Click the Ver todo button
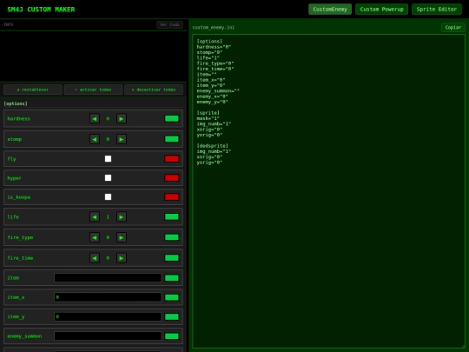The width and height of the screenshot is (469, 352). [169, 24]
